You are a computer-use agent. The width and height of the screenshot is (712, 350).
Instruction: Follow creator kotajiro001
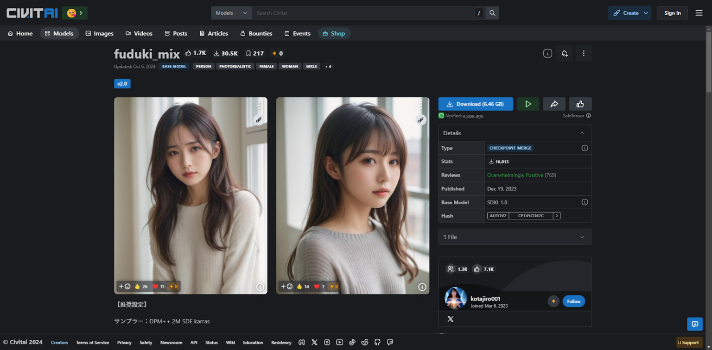[x=573, y=301]
